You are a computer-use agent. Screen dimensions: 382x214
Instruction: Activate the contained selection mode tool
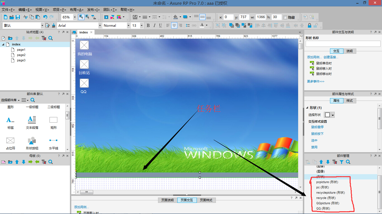tap(87, 17)
